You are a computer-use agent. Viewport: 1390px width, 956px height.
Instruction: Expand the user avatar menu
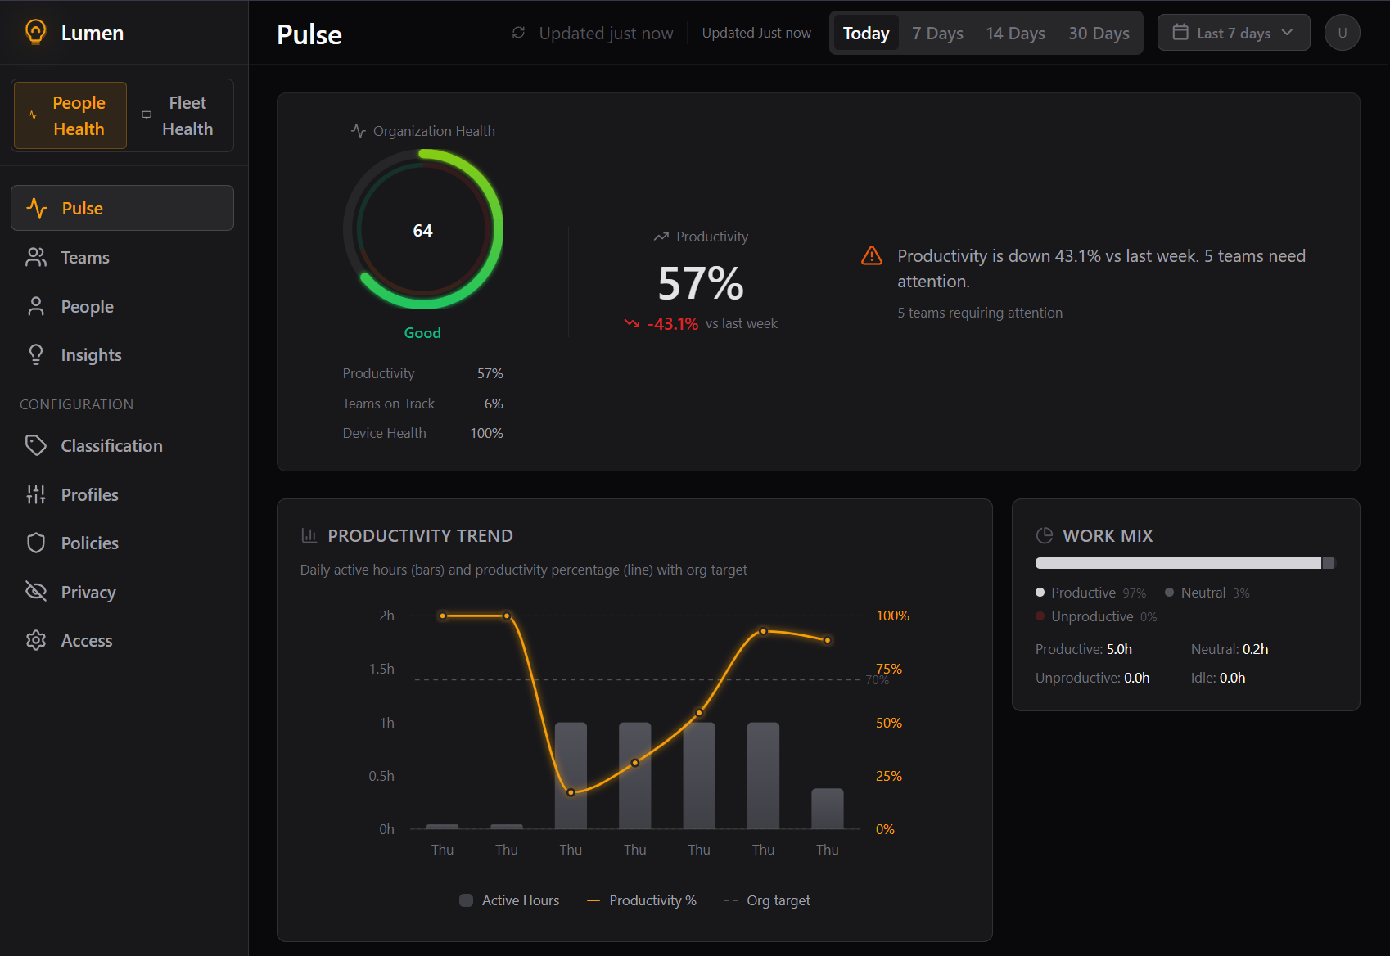coord(1342,33)
